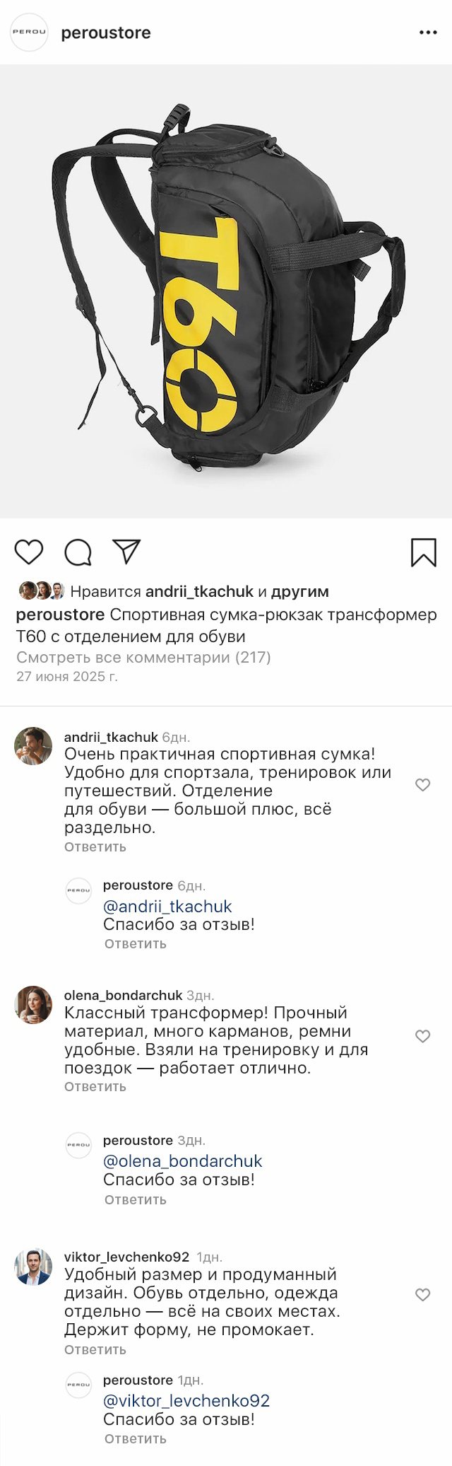452x1466 pixels.
Task: Open andrii_tkachuk's profile avatar
Action: click(x=33, y=746)
